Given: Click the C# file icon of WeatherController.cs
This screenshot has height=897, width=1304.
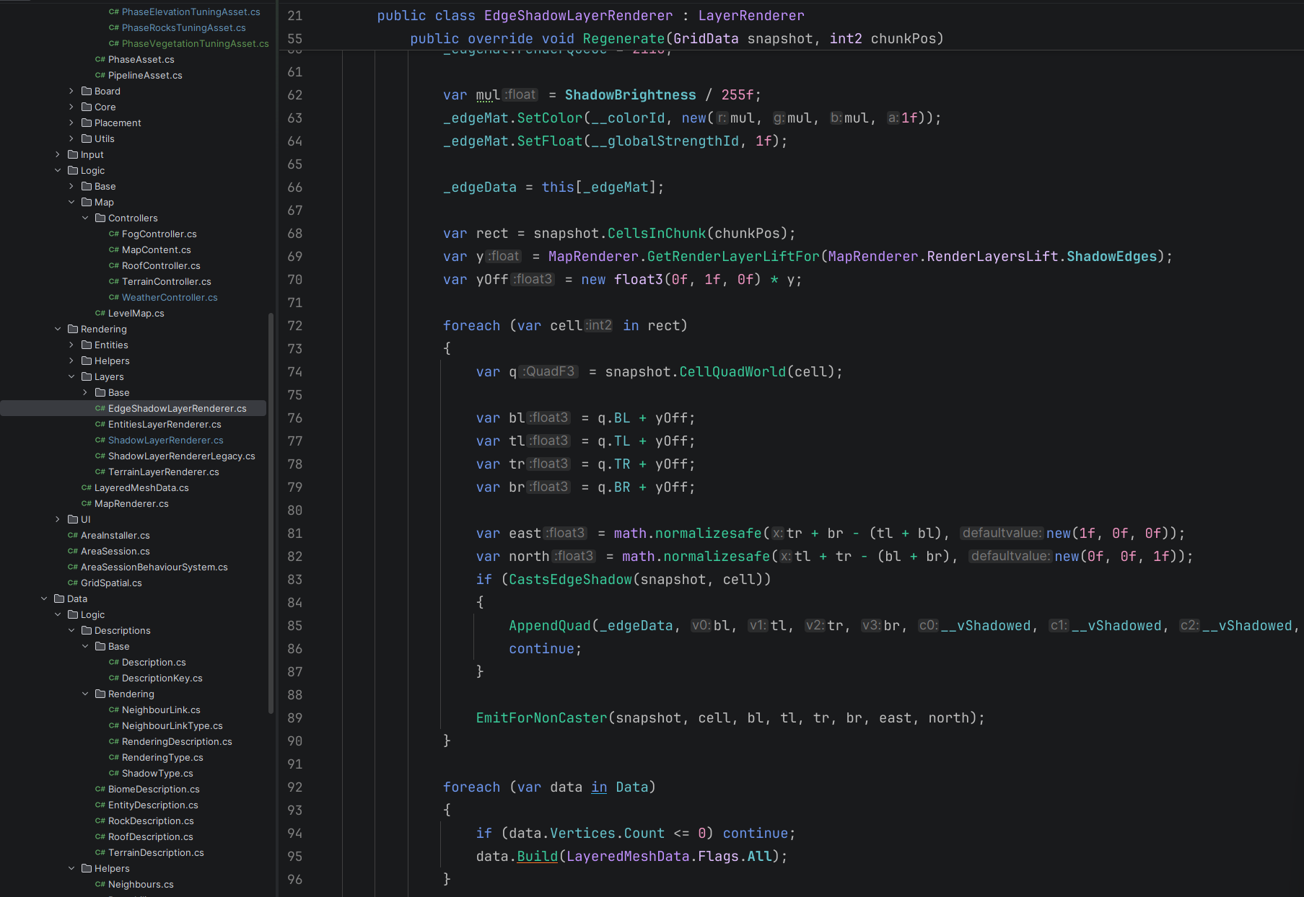Looking at the screenshot, I should click(114, 298).
